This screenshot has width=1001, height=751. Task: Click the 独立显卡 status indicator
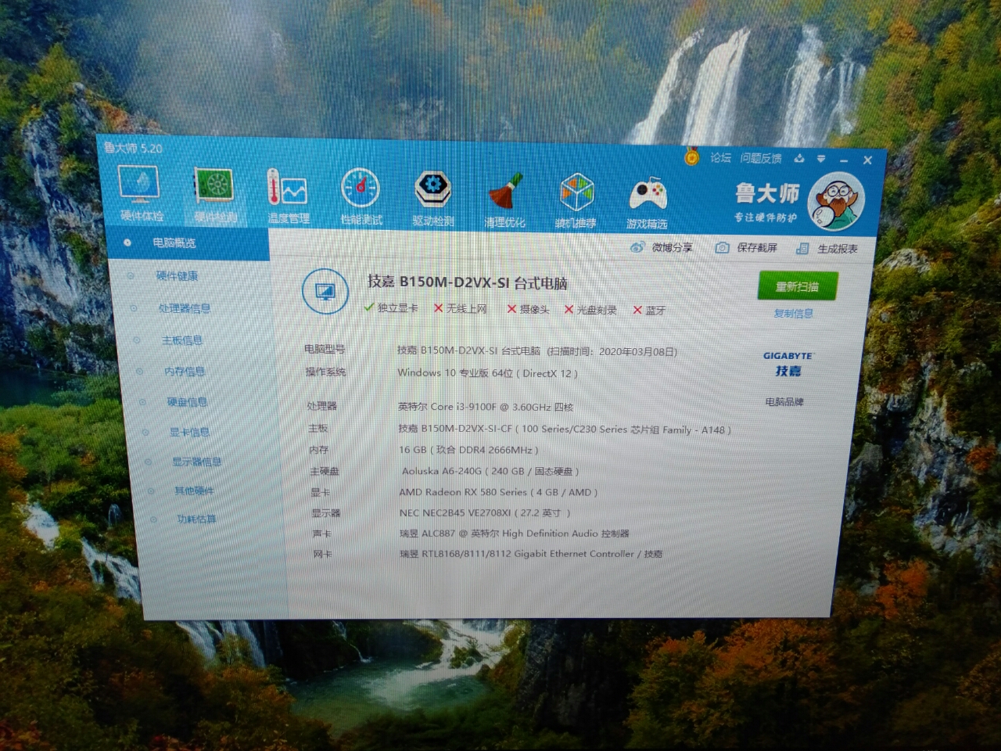(391, 307)
